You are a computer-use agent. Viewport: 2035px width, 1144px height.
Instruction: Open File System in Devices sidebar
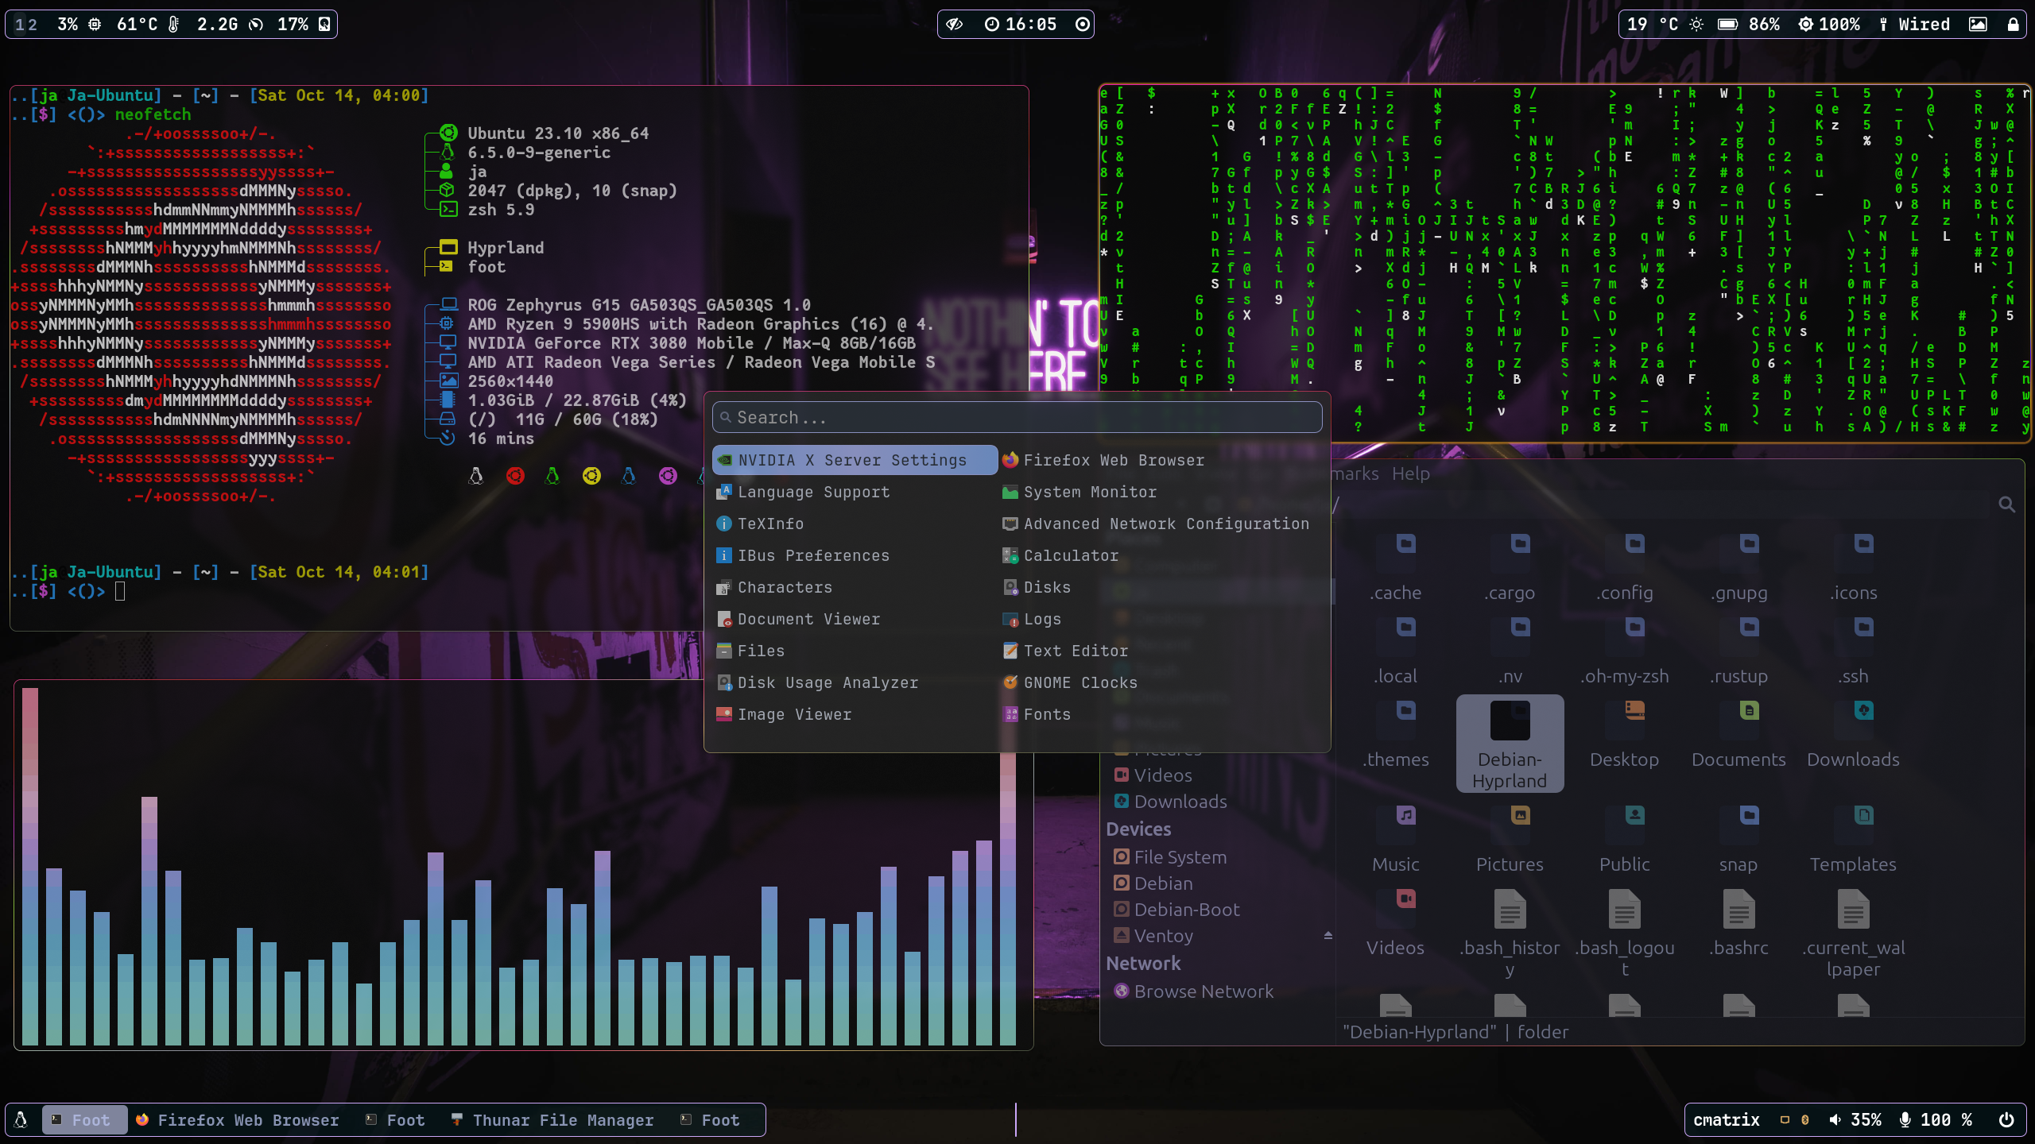(x=1180, y=857)
